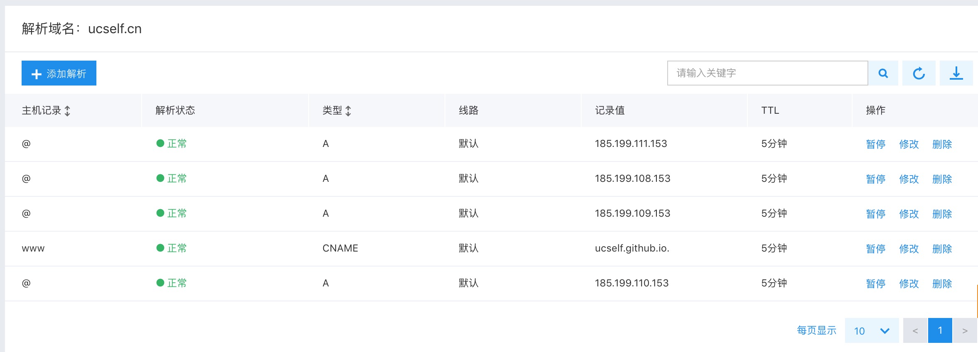Image resolution: width=978 pixels, height=352 pixels.
Task: Select page 1 in pagination
Action: click(x=940, y=330)
